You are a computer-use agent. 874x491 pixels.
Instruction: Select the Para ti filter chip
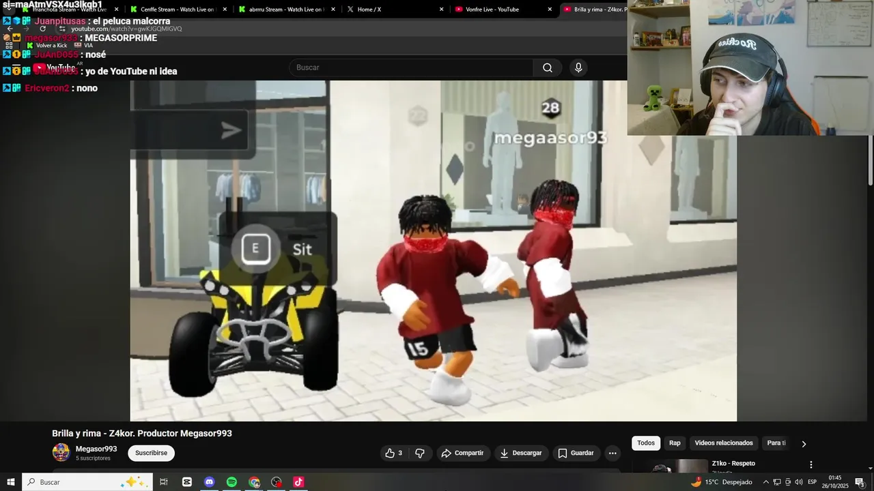[x=776, y=443]
